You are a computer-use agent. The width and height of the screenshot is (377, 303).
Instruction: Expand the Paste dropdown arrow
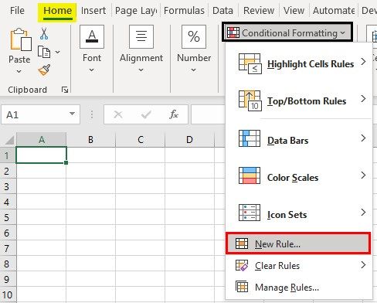pyautogui.click(x=19, y=71)
